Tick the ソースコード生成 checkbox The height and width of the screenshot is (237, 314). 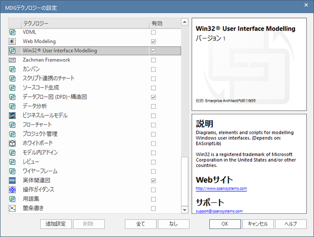(x=153, y=88)
